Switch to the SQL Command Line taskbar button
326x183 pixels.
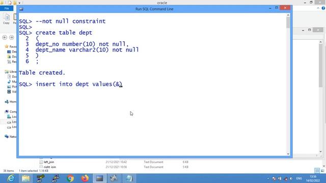(100, 178)
